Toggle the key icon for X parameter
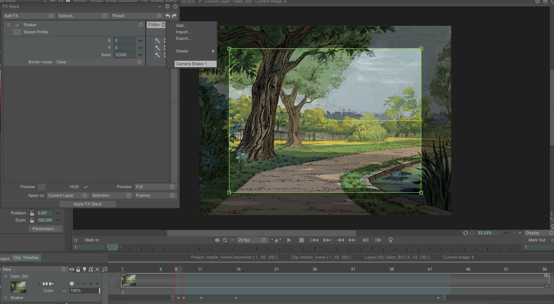 pyautogui.click(x=157, y=40)
